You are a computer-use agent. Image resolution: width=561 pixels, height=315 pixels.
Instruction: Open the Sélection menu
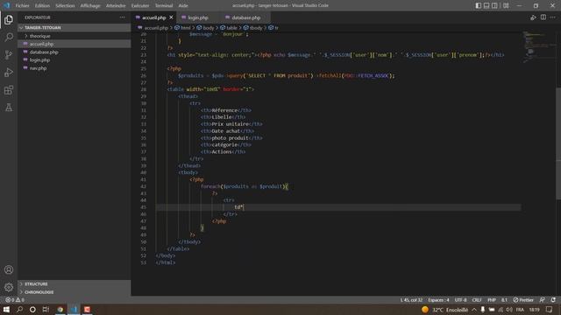(x=65, y=5)
